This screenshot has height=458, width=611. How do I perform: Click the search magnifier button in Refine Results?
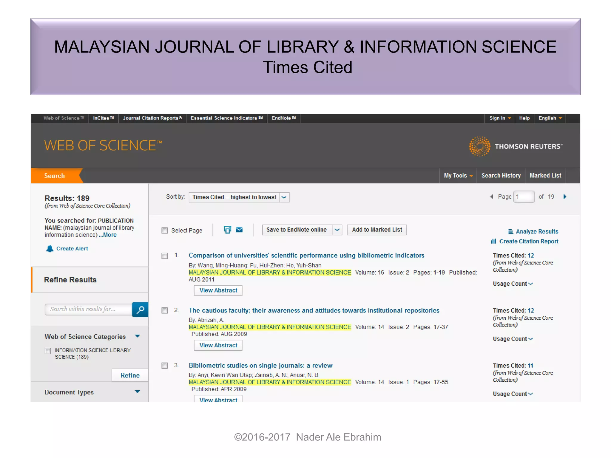click(x=140, y=310)
